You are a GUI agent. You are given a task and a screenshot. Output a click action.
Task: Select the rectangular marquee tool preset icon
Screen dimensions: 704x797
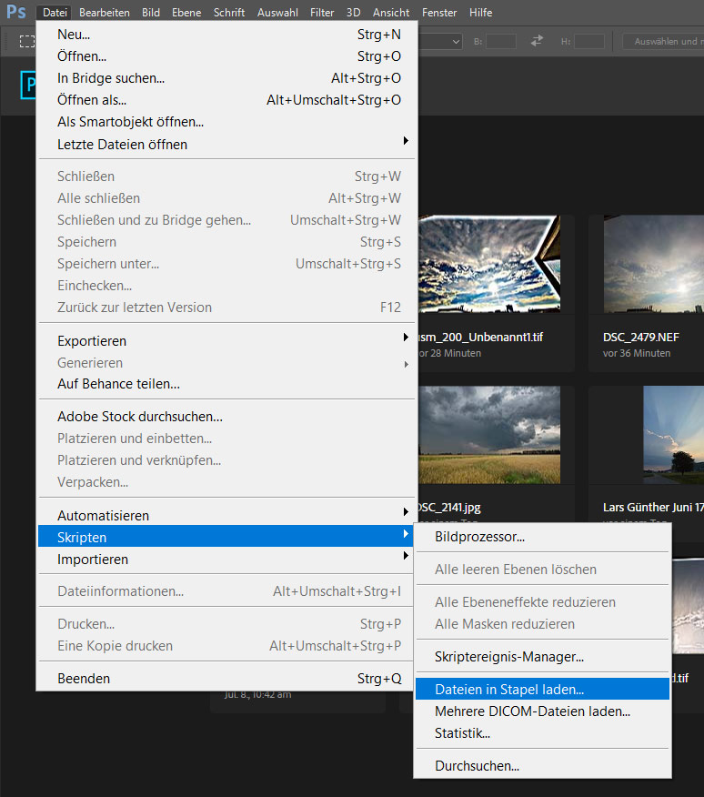pyautogui.click(x=27, y=41)
